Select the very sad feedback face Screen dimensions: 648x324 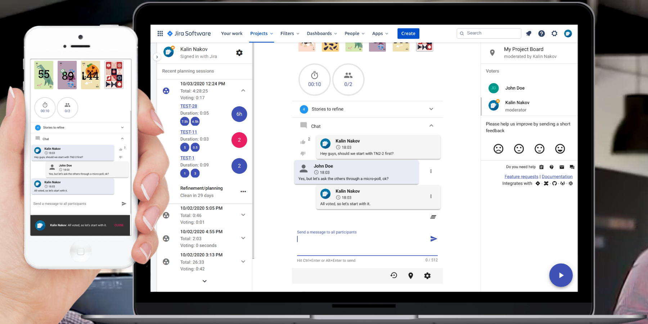498,149
